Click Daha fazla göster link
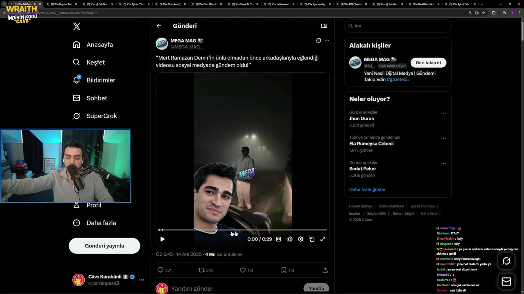The image size is (524, 294). (368, 189)
